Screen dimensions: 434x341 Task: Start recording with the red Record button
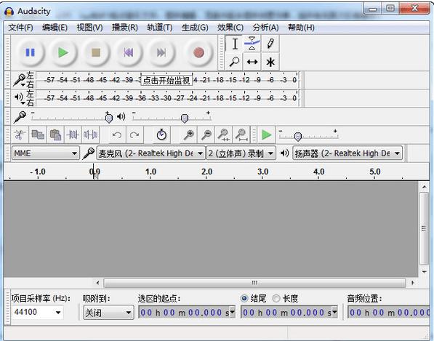point(198,52)
